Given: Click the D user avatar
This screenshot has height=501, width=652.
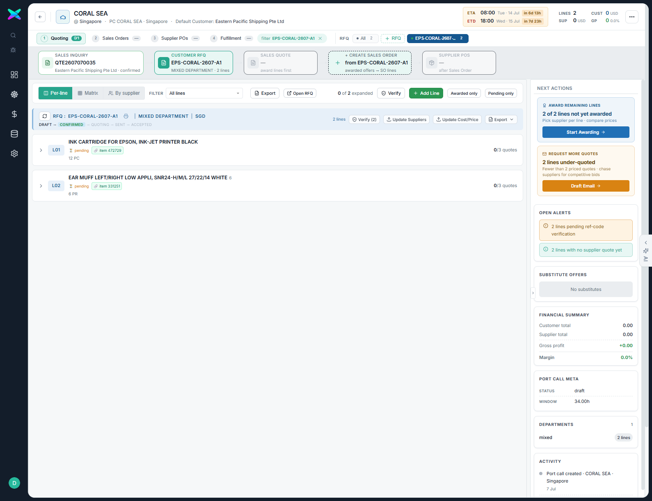Looking at the screenshot, I should [x=14, y=483].
